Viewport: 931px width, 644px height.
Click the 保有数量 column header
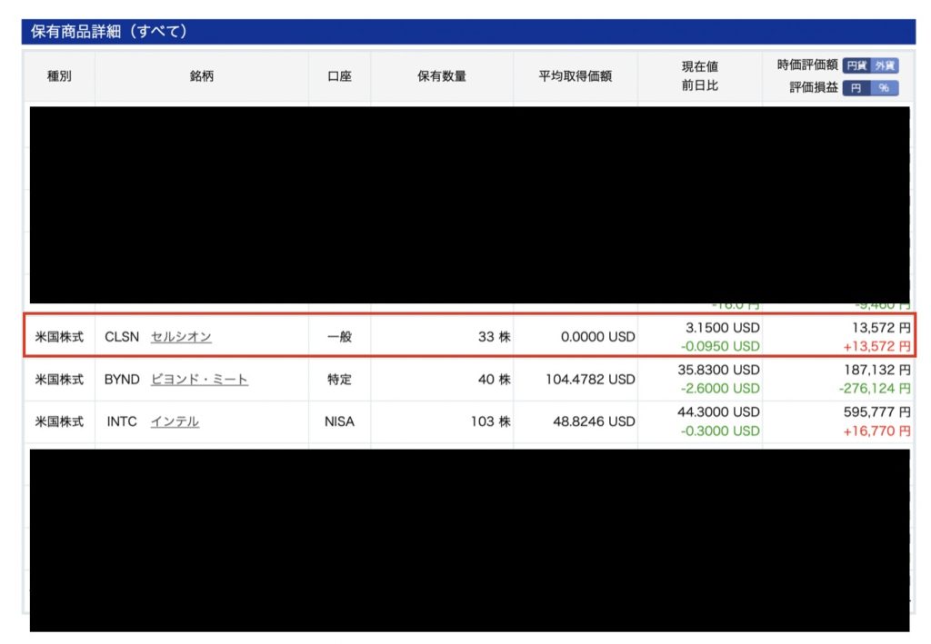(x=442, y=76)
